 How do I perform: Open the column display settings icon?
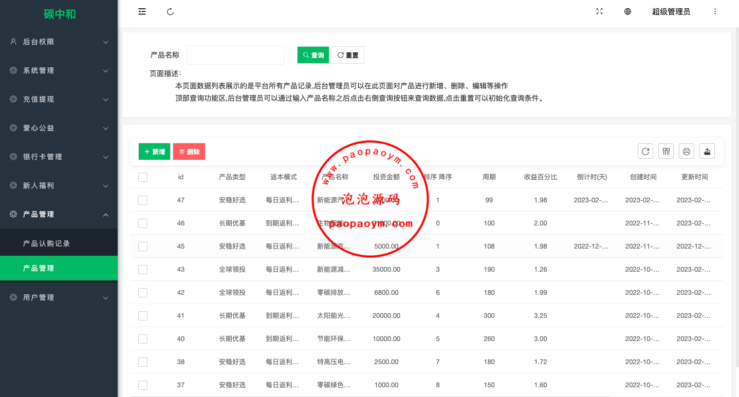666,151
